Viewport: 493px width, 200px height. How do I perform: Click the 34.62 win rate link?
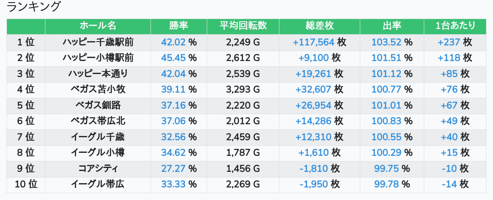173,152
